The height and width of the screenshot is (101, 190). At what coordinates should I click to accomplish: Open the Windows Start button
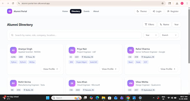47,98
